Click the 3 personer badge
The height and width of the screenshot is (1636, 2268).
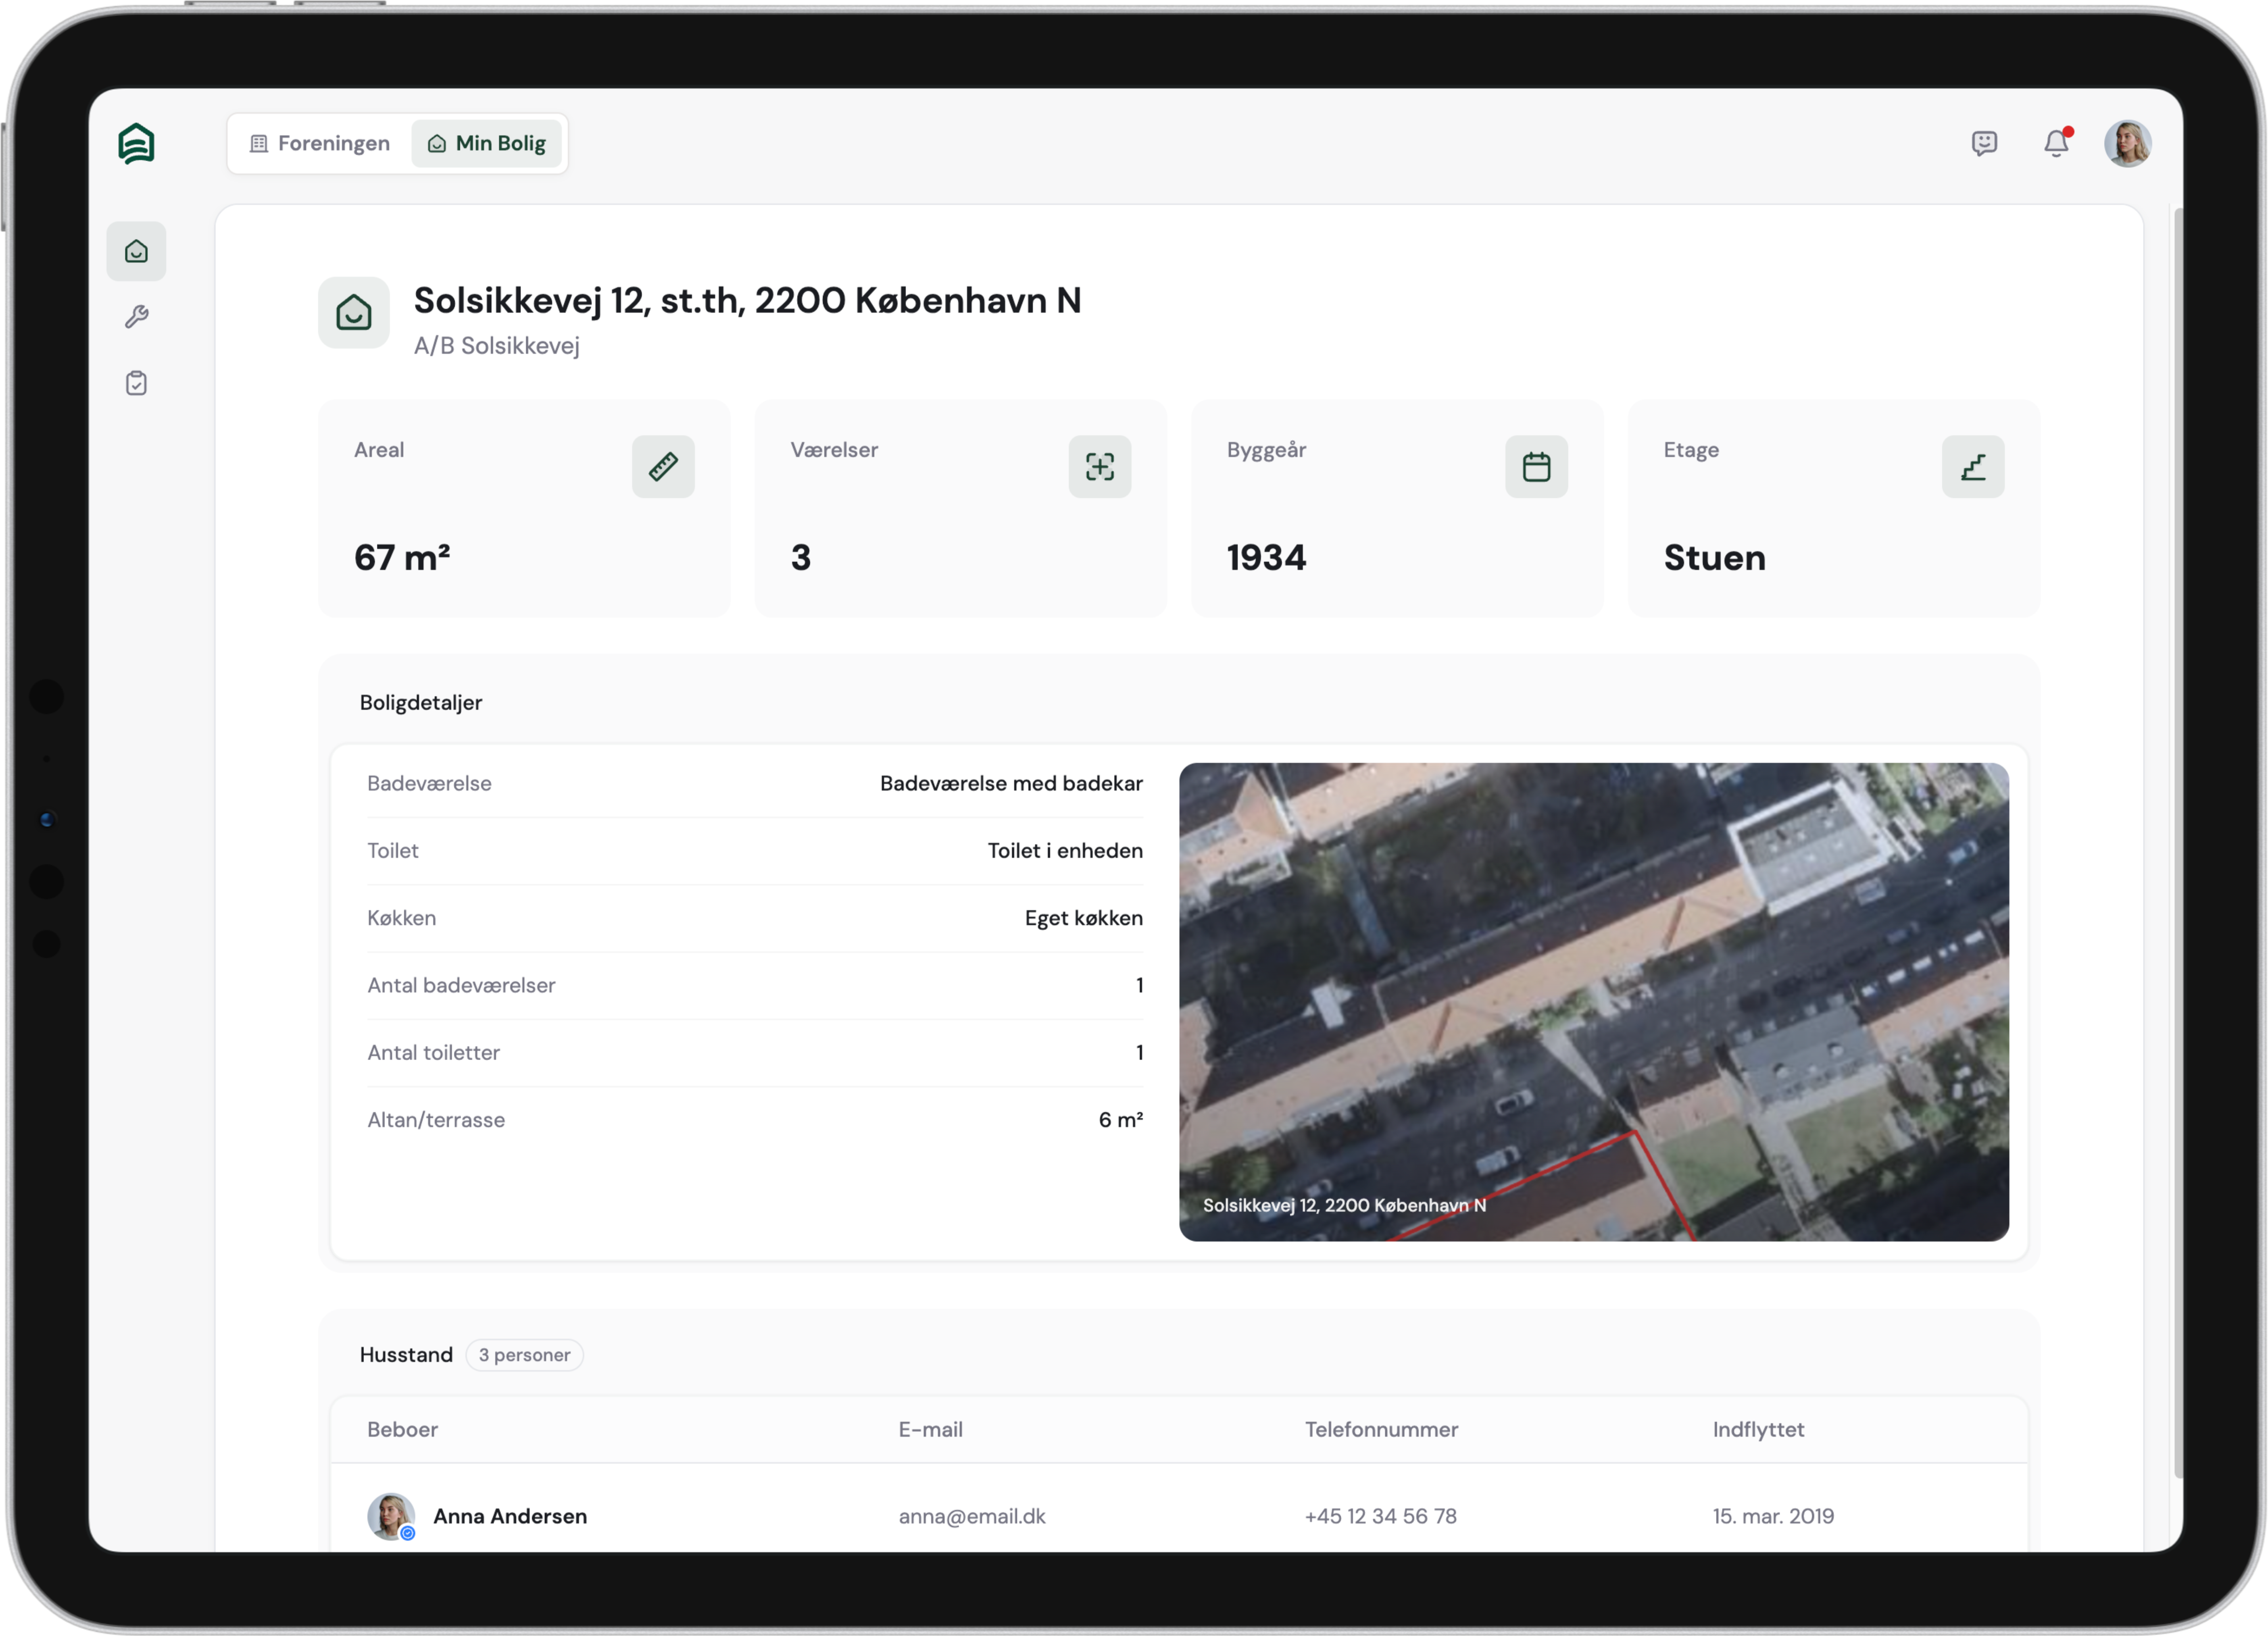pos(524,1355)
